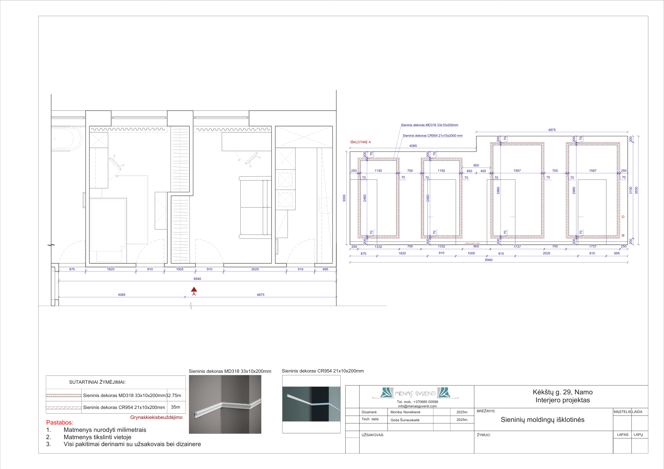
Task: Click the red section marker triangle A
Action: tap(194, 290)
